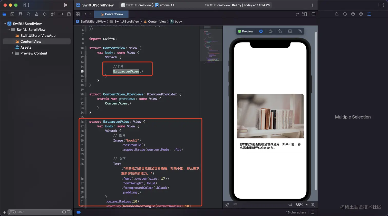This screenshot has height=216, width=388.
Task: Add new file with plus button
Action: click(x=4, y=212)
